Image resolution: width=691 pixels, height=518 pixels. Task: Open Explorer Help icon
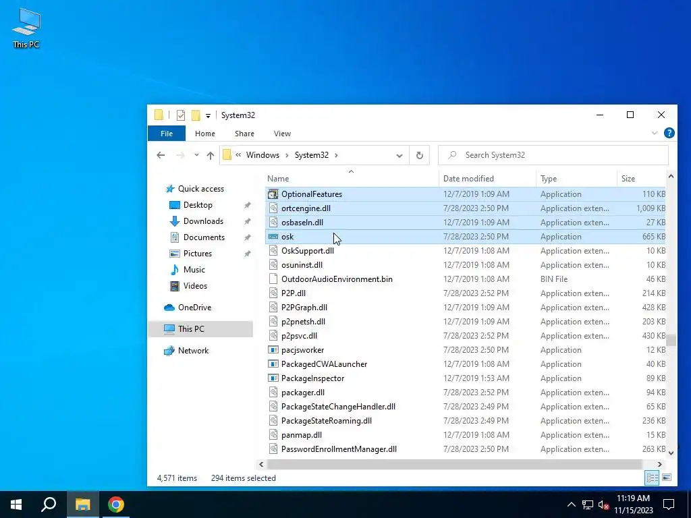[x=669, y=133]
